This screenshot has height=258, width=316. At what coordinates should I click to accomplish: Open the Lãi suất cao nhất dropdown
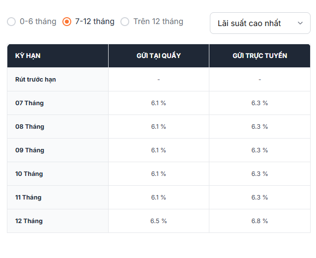[x=260, y=23]
